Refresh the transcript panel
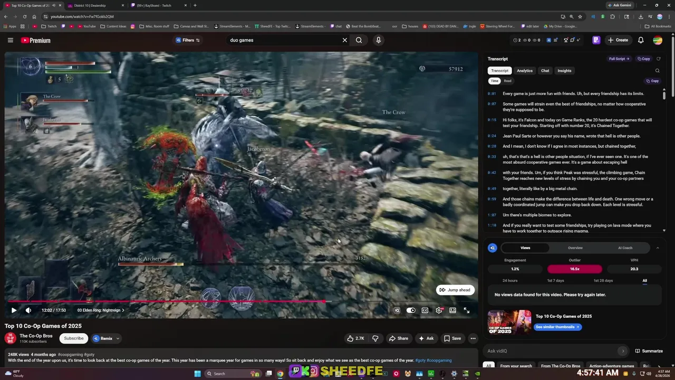This screenshot has height=380, width=675. (x=658, y=59)
